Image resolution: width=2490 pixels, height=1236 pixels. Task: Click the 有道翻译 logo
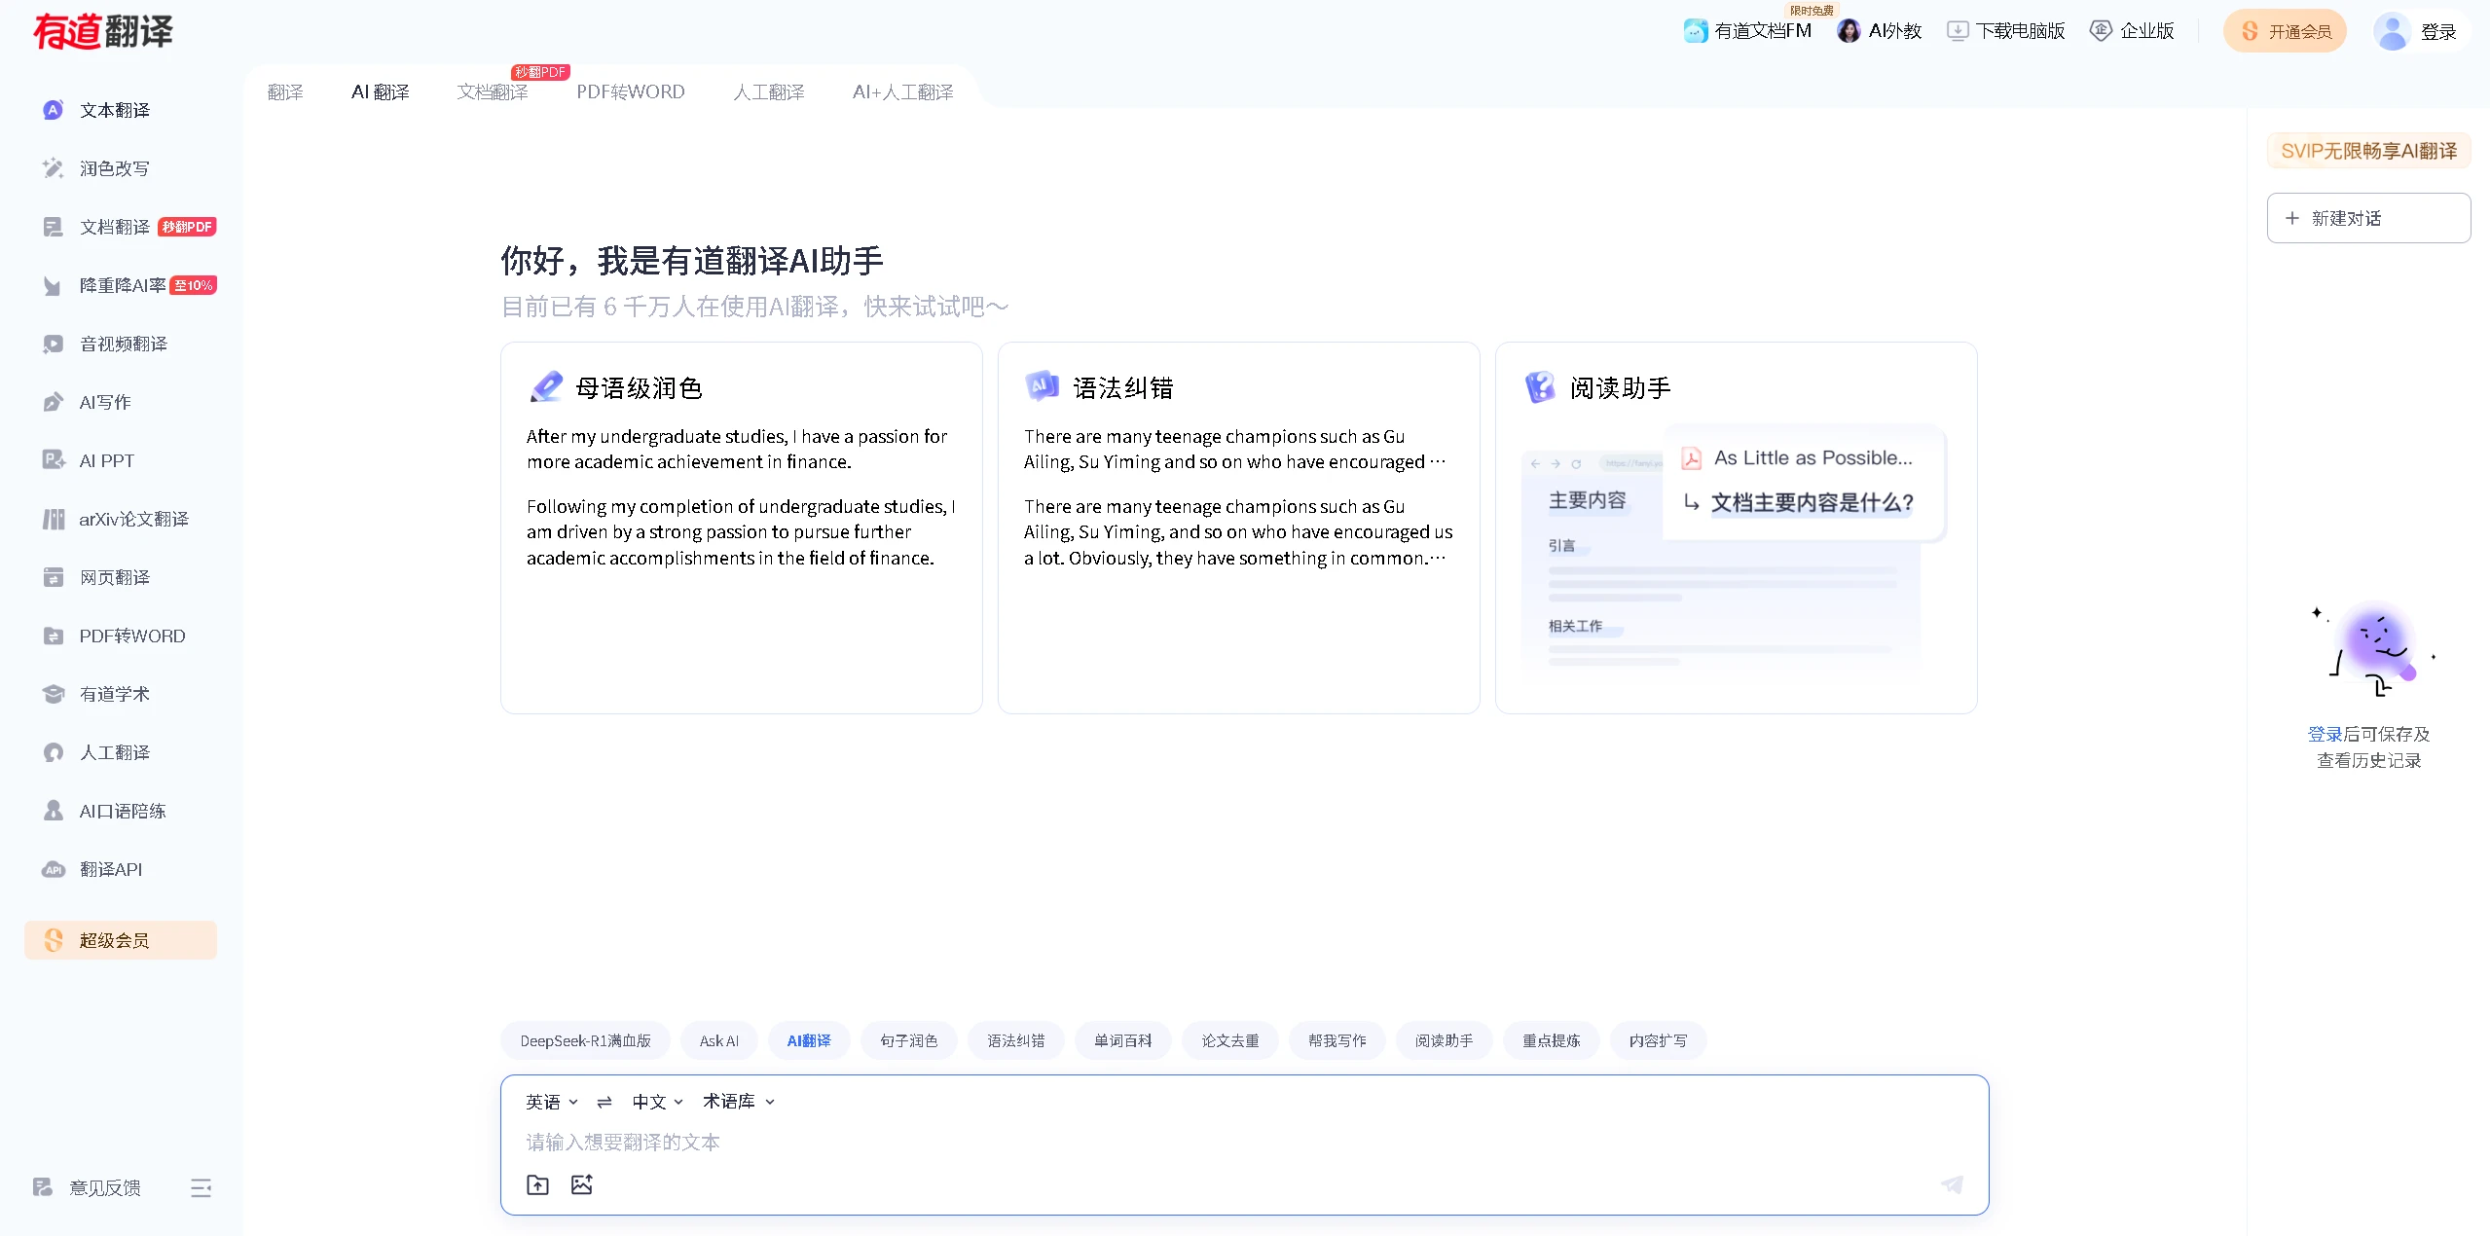103,31
